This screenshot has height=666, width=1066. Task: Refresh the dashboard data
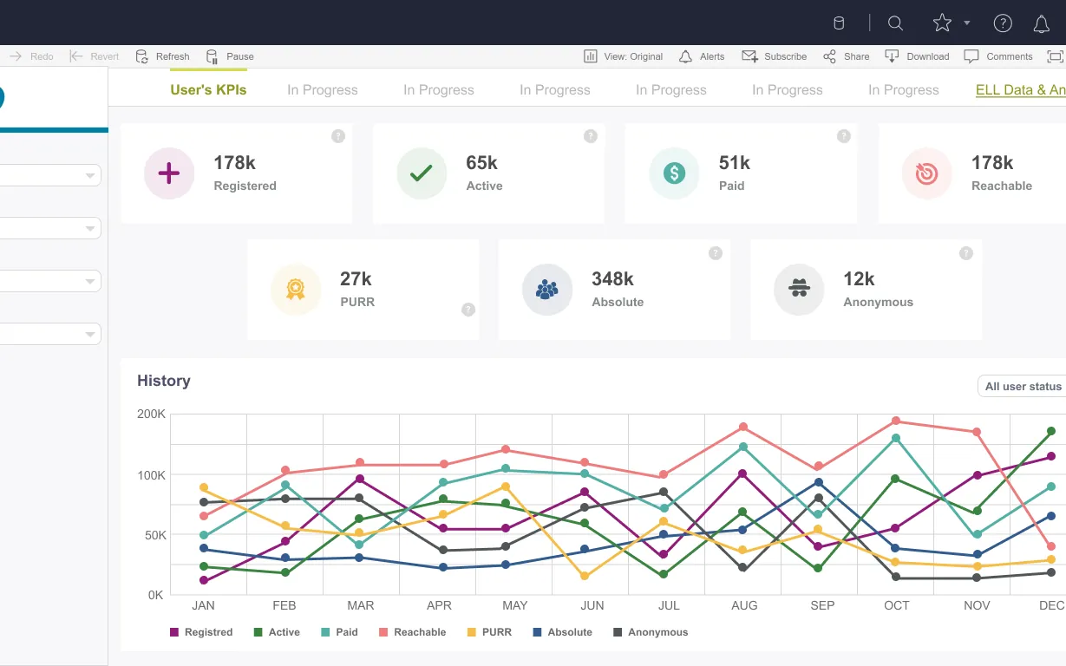(x=162, y=56)
